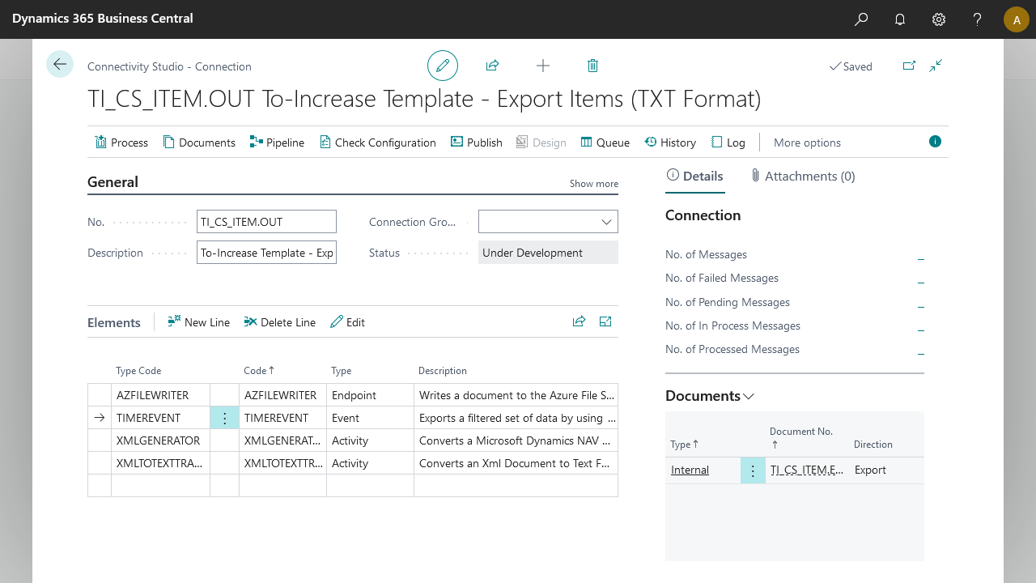Open the Log action
The image size is (1036, 583).
pos(728,143)
